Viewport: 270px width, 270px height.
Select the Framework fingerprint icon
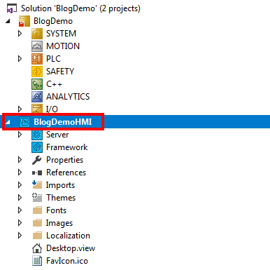click(37, 147)
